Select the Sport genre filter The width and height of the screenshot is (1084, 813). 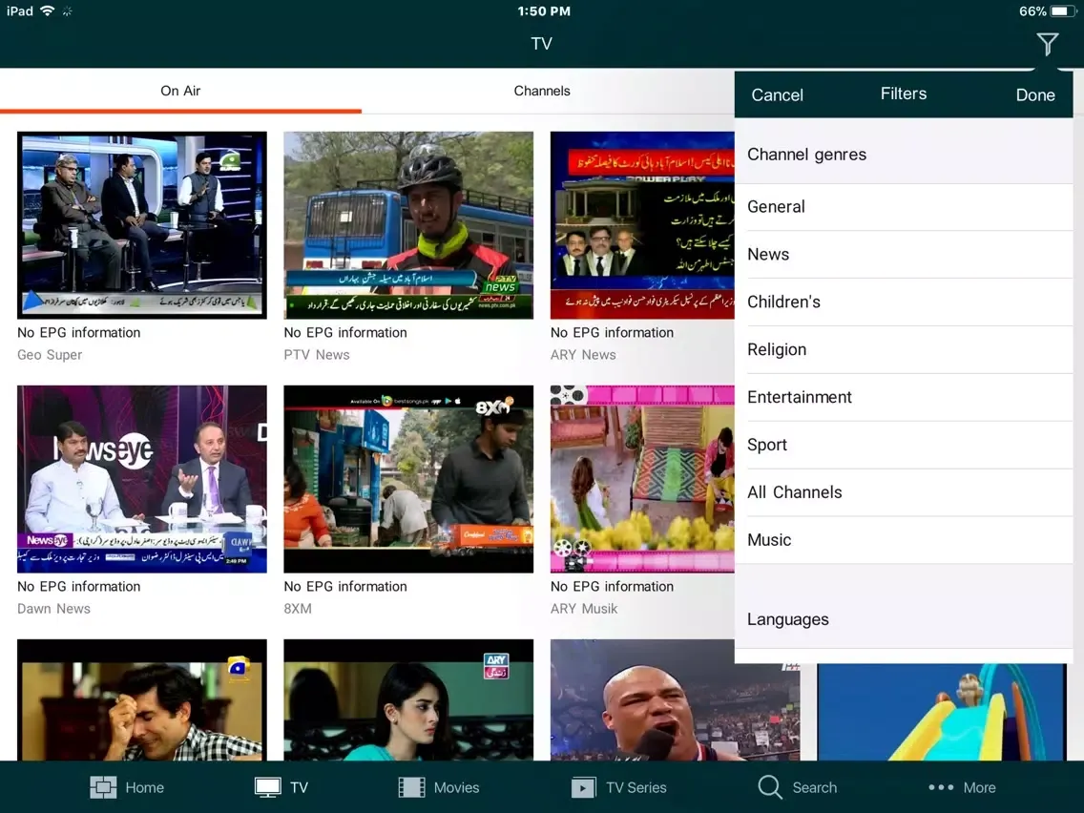[x=904, y=446]
